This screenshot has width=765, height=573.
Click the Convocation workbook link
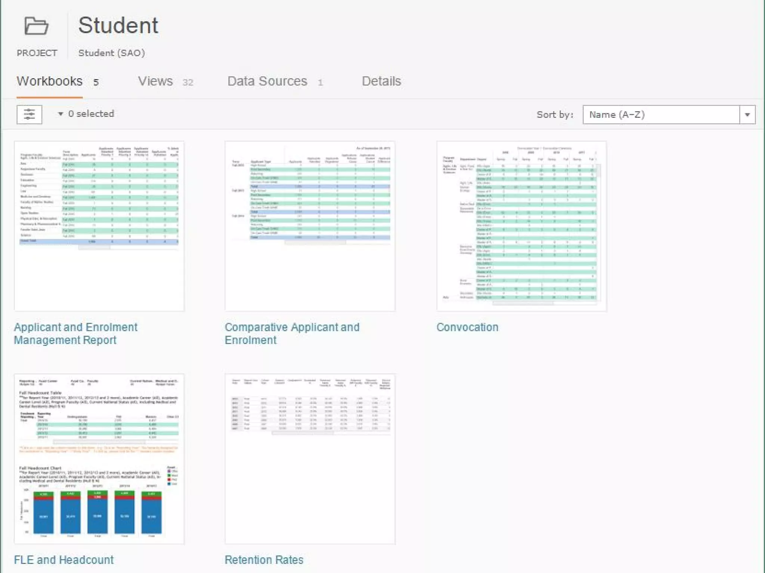[467, 327]
